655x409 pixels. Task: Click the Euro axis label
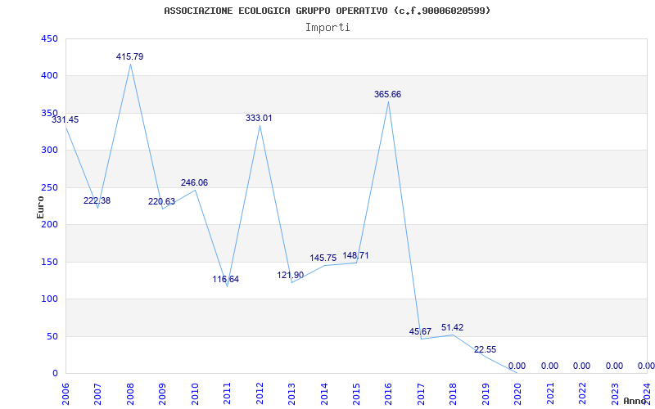pyautogui.click(x=40, y=208)
